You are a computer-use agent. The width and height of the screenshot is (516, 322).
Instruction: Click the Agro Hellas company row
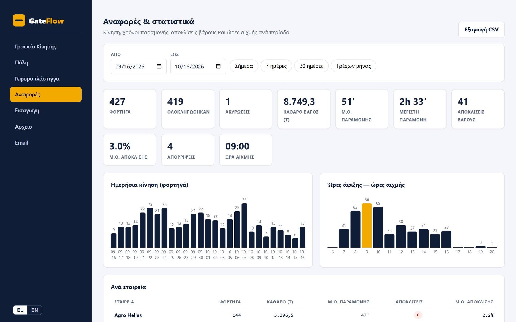tap(304, 315)
